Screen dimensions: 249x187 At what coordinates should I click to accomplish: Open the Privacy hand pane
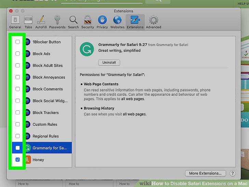102,22
